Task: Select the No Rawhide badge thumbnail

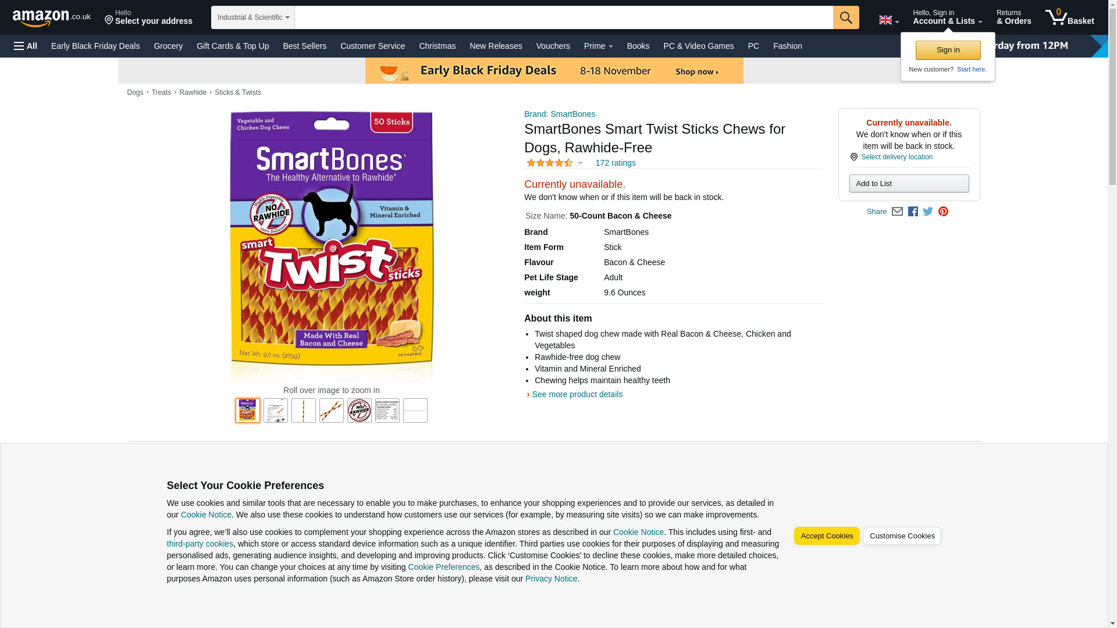Action: [360, 411]
